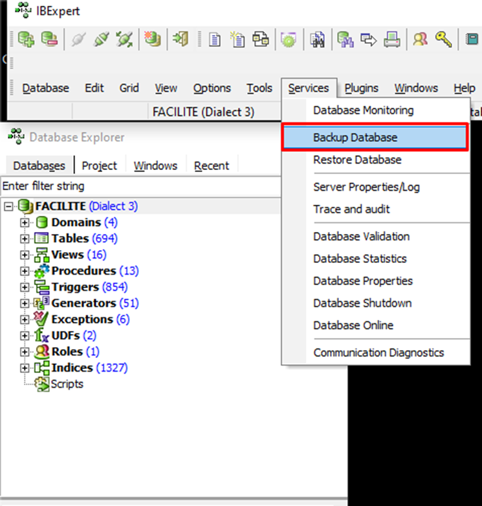The height and width of the screenshot is (506, 482).
Task: Click the Create Database toolbar icon
Action: pyautogui.click(x=152, y=40)
